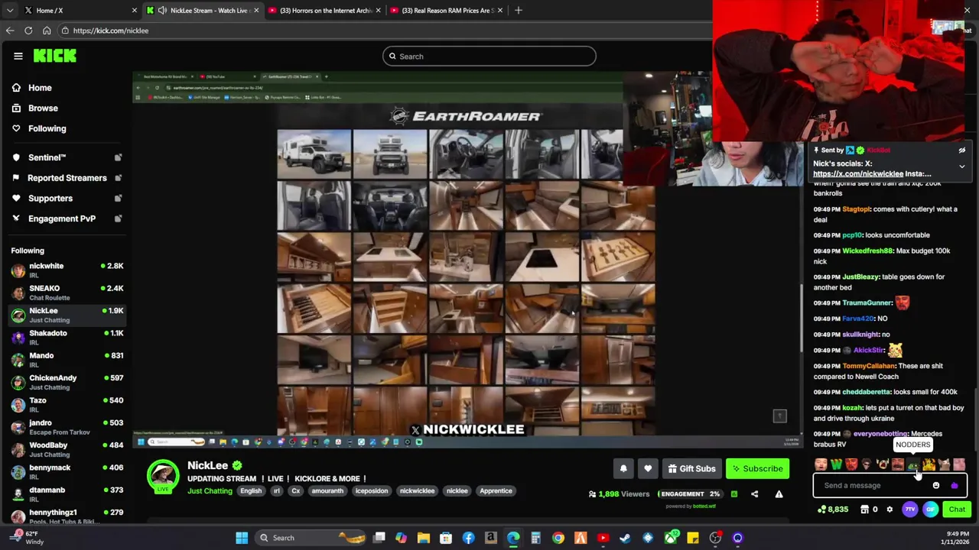Select the amouranth tag
This screenshot has height=550, width=979.
pos(327,491)
